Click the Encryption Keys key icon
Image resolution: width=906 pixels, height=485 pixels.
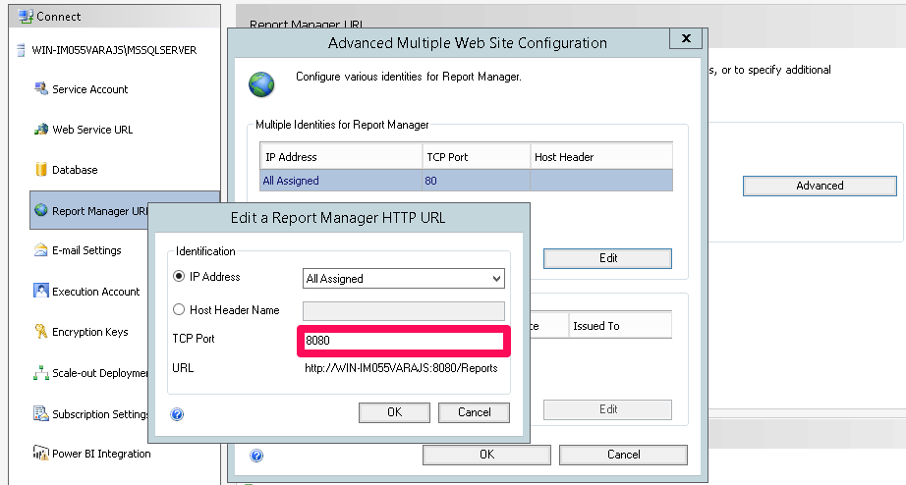pos(40,331)
